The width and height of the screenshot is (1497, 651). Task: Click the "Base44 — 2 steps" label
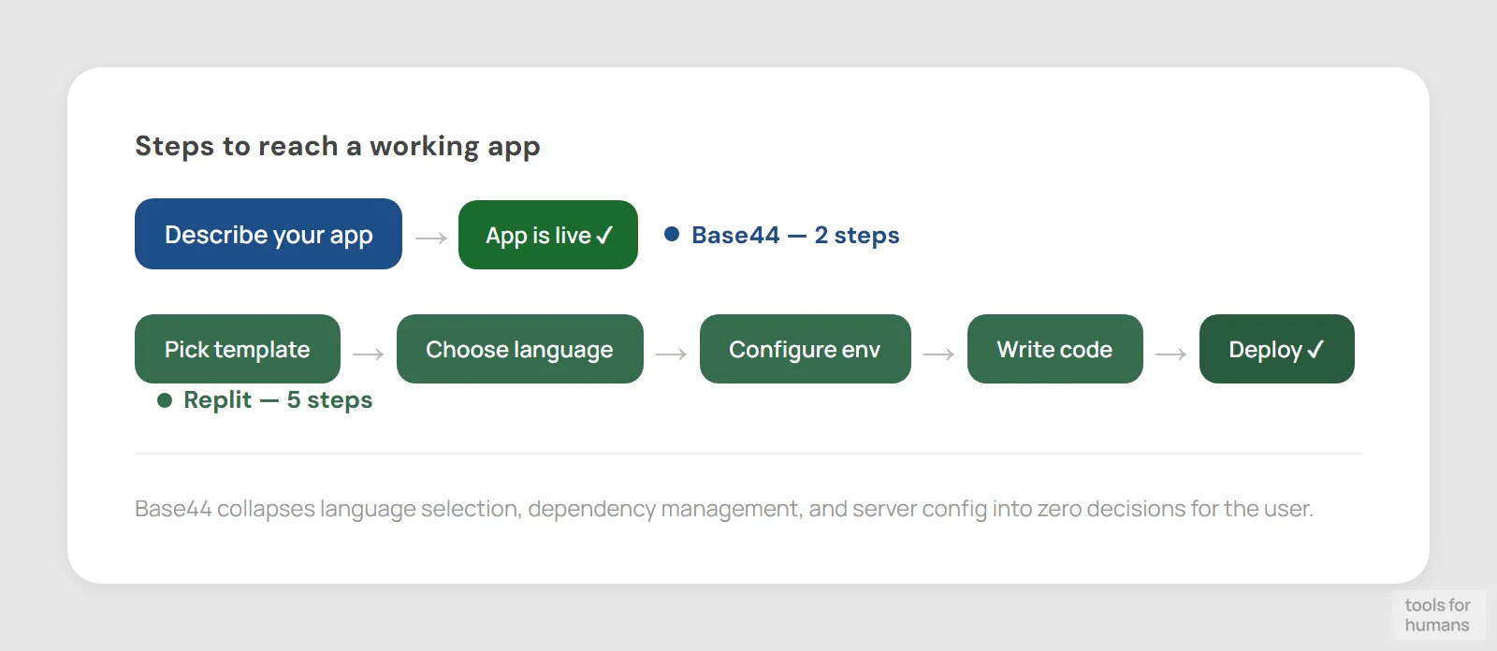click(x=795, y=235)
